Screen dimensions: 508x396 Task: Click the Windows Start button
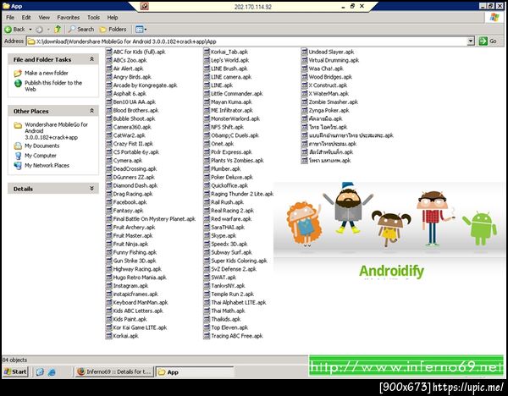click(x=15, y=371)
